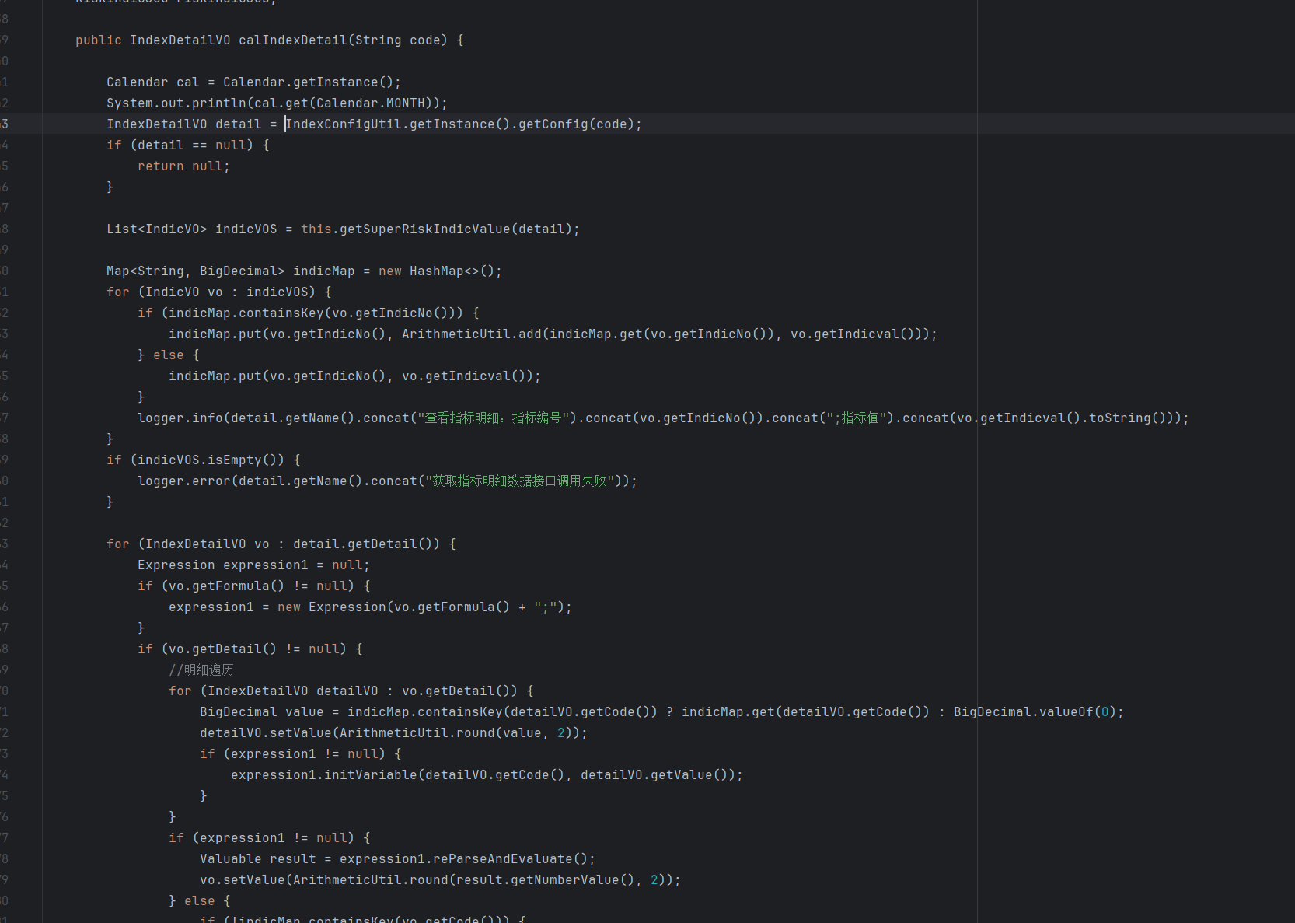Click the ArithmeticUtil.add call
The height and width of the screenshot is (923, 1295).
[471, 334]
